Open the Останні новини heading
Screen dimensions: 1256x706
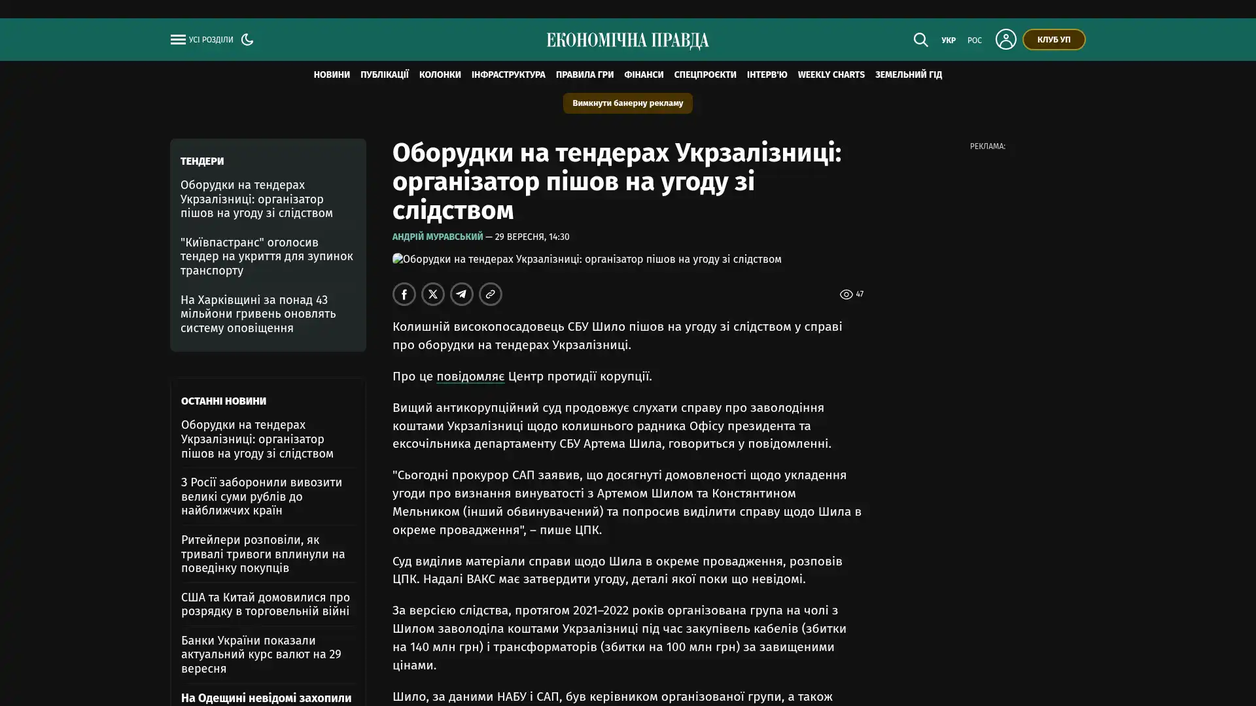(x=224, y=401)
